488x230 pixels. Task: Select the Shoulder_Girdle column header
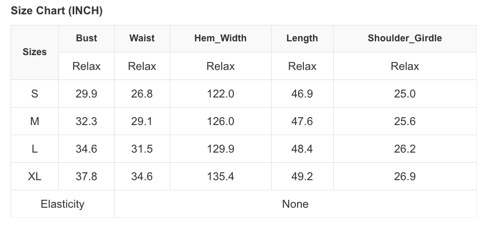[x=404, y=38]
